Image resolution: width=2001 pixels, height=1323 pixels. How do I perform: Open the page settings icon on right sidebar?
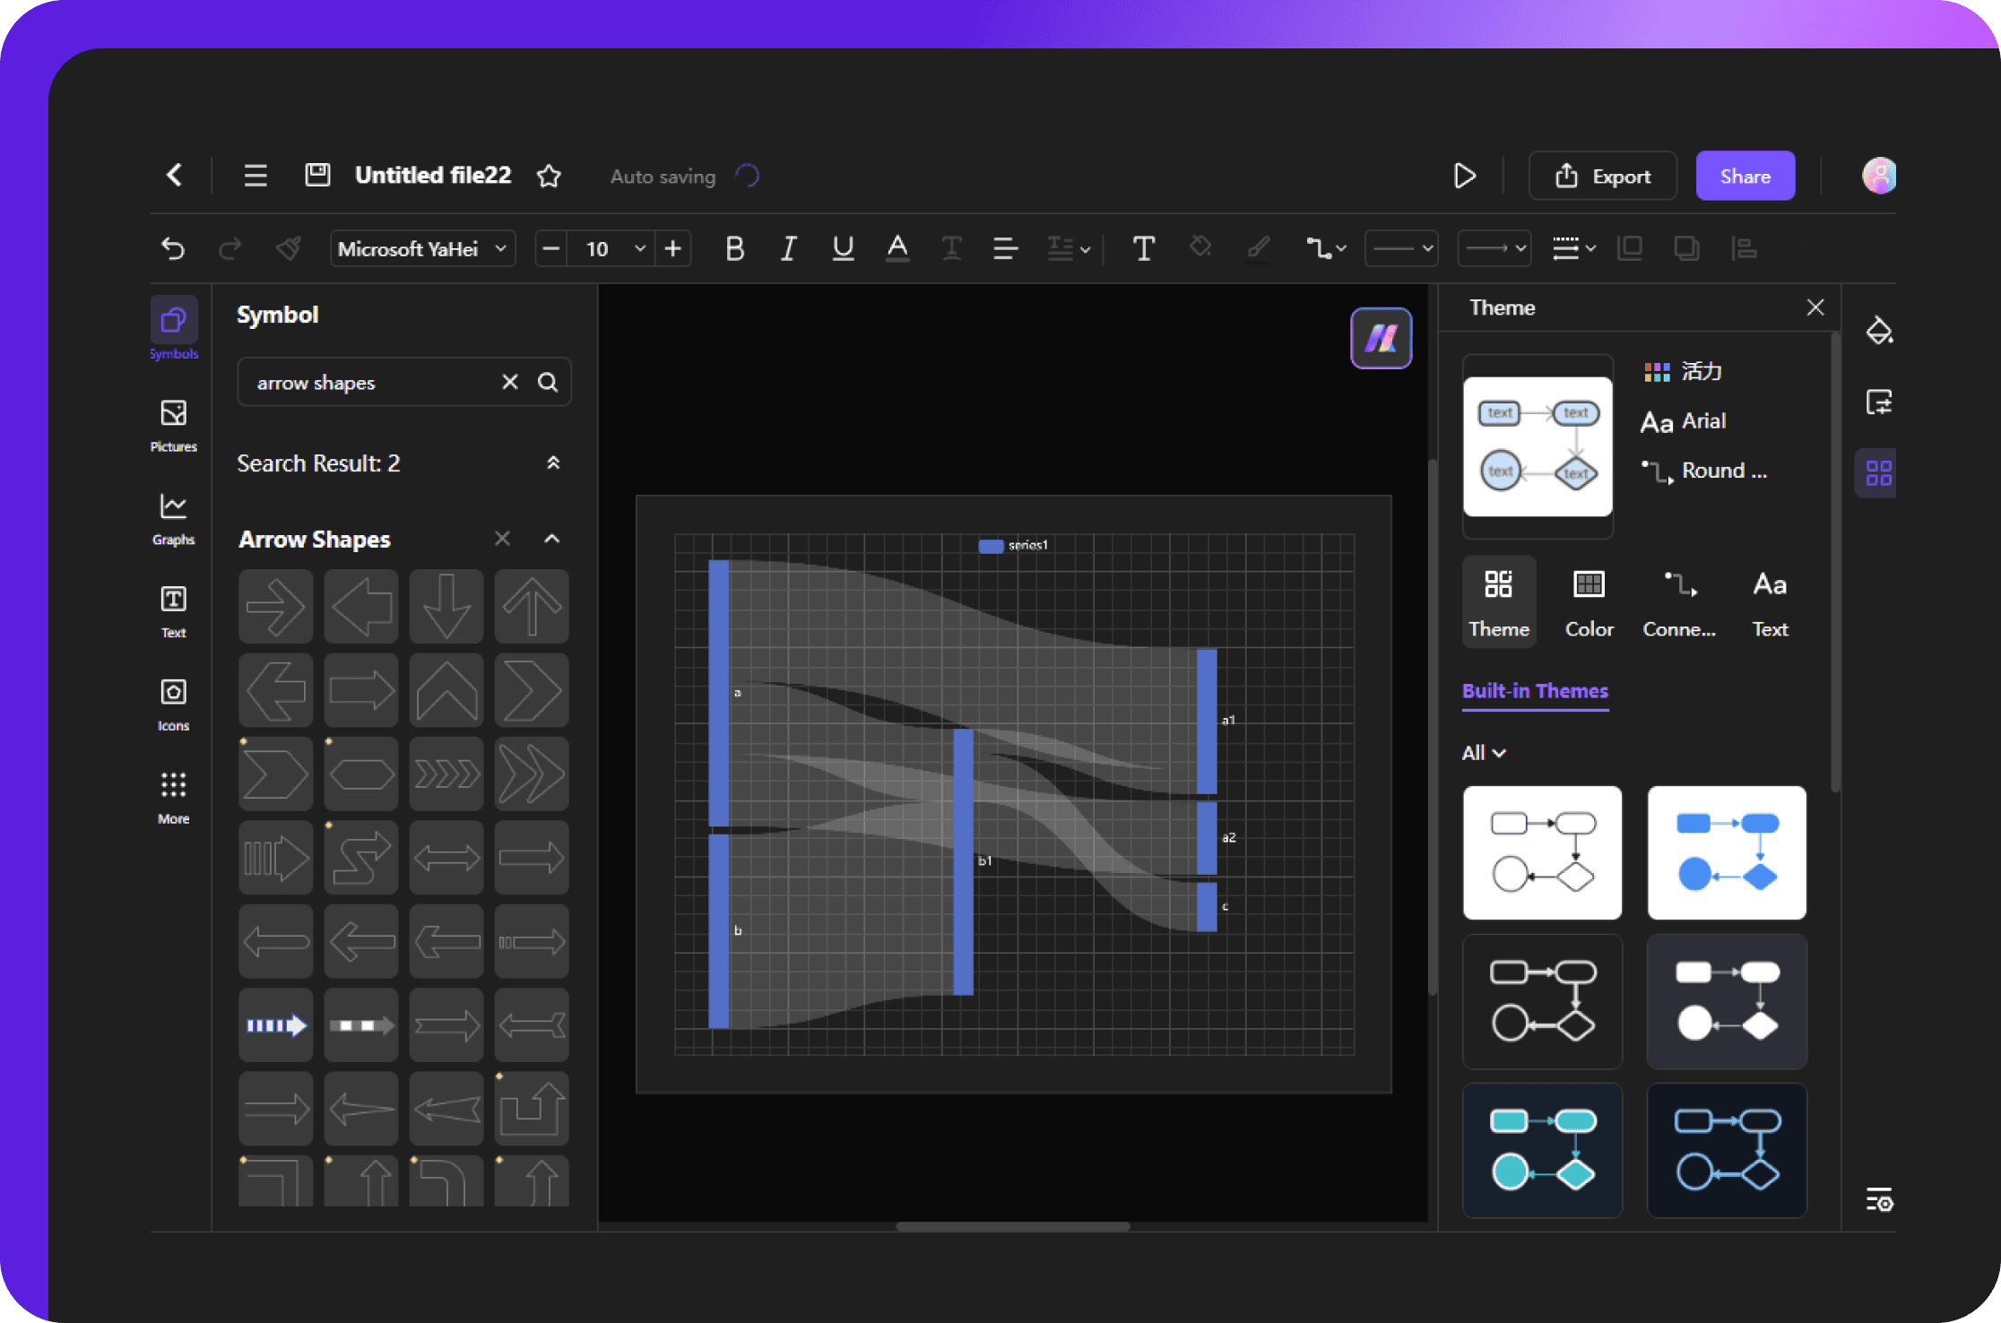(x=1879, y=402)
